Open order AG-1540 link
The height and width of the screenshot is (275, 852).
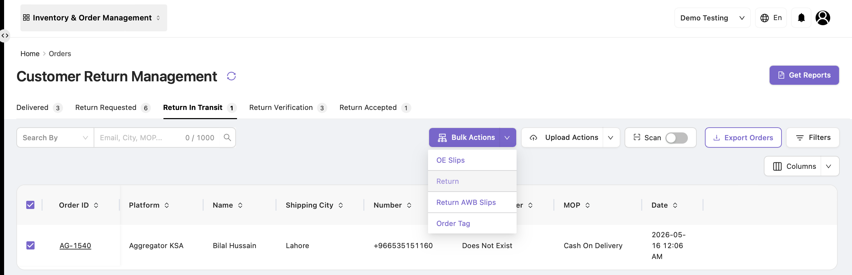(x=75, y=246)
